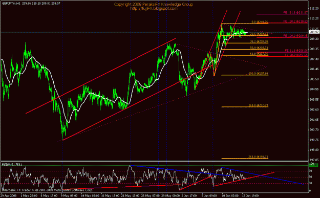Click the 261.8 Fibonacci level label

point(258,157)
